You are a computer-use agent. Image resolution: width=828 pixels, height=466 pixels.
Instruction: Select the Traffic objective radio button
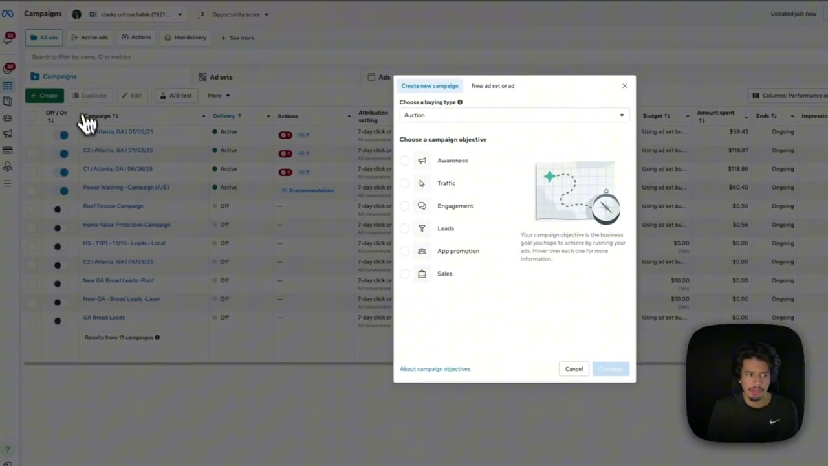coord(405,183)
